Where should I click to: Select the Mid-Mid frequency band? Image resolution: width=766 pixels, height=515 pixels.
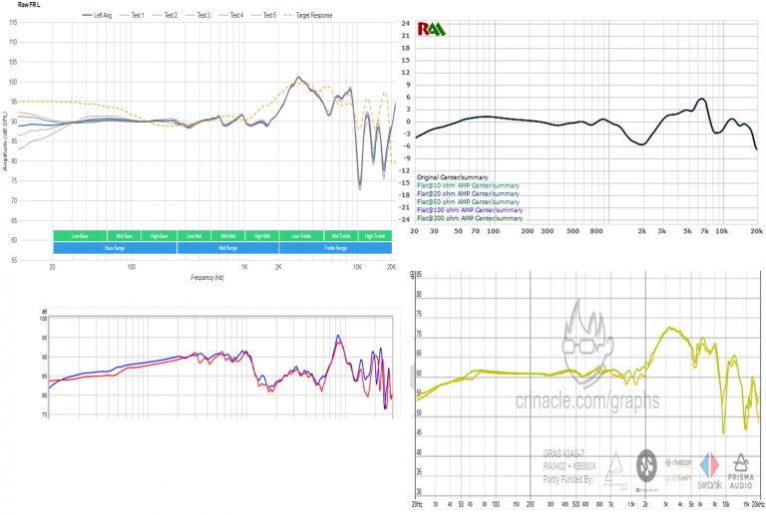point(227,235)
